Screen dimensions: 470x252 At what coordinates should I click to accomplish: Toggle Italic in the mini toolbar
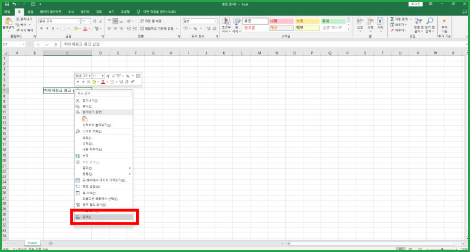(x=83, y=82)
